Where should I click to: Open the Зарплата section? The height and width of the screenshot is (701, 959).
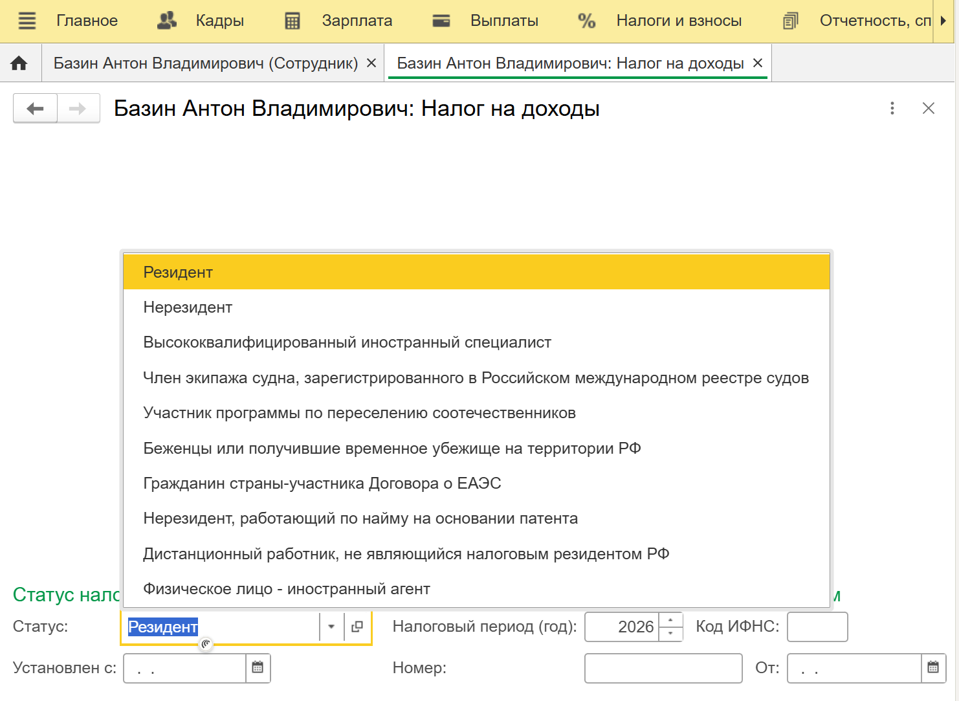coord(357,21)
